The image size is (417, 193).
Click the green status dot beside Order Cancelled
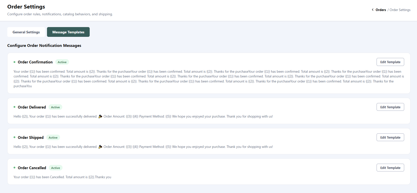14,168
